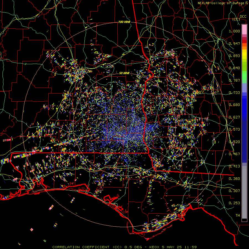Click the 0.253 legend value
The height and width of the screenshot is (249, 249).
coord(234,203)
